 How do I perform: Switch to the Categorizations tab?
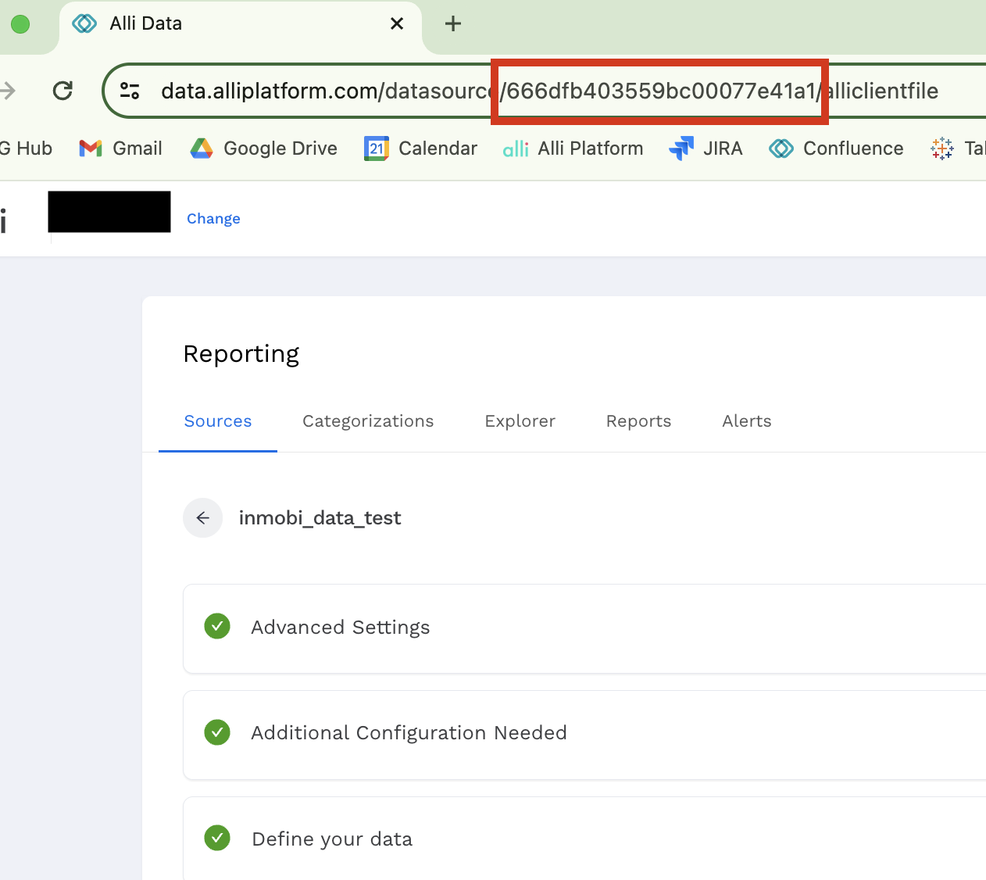point(368,421)
